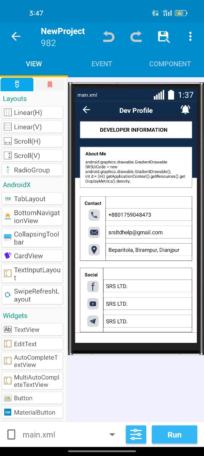204x456 pixels.
Task: Select the Social label in preview
Action: pos(91,275)
